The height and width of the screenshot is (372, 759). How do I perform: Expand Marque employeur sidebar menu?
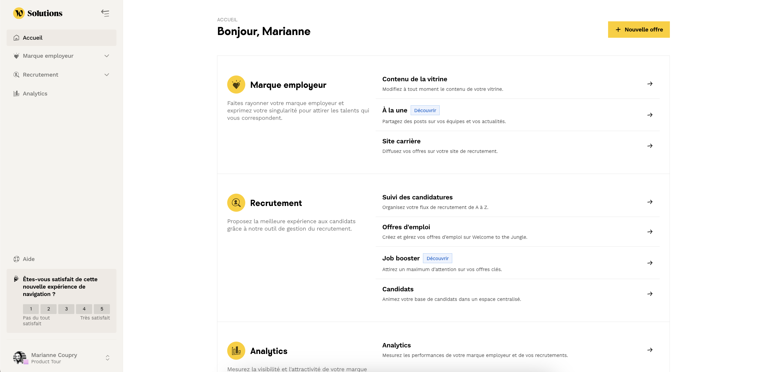[107, 56]
